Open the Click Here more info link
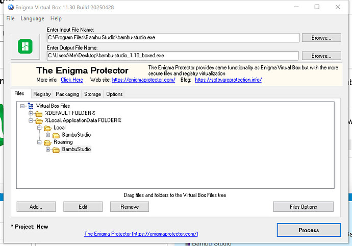352x246 pixels. click(x=72, y=80)
